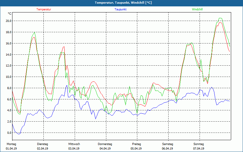The height and width of the screenshot is (152, 243).
Task: Click the date 02.04.19
Action: click(43, 149)
